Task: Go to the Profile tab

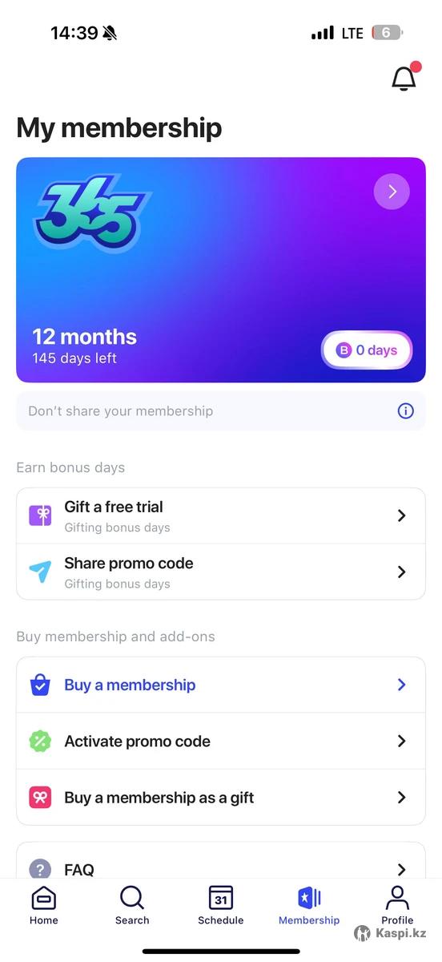Action: pos(397,906)
